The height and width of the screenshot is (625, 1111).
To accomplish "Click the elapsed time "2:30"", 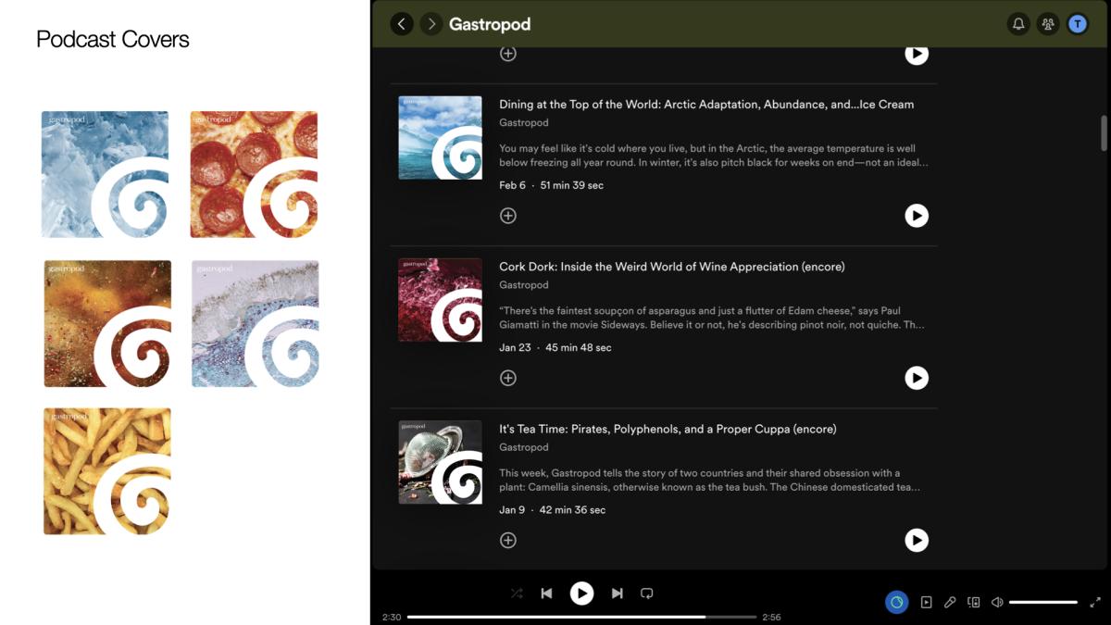I will [x=392, y=618].
